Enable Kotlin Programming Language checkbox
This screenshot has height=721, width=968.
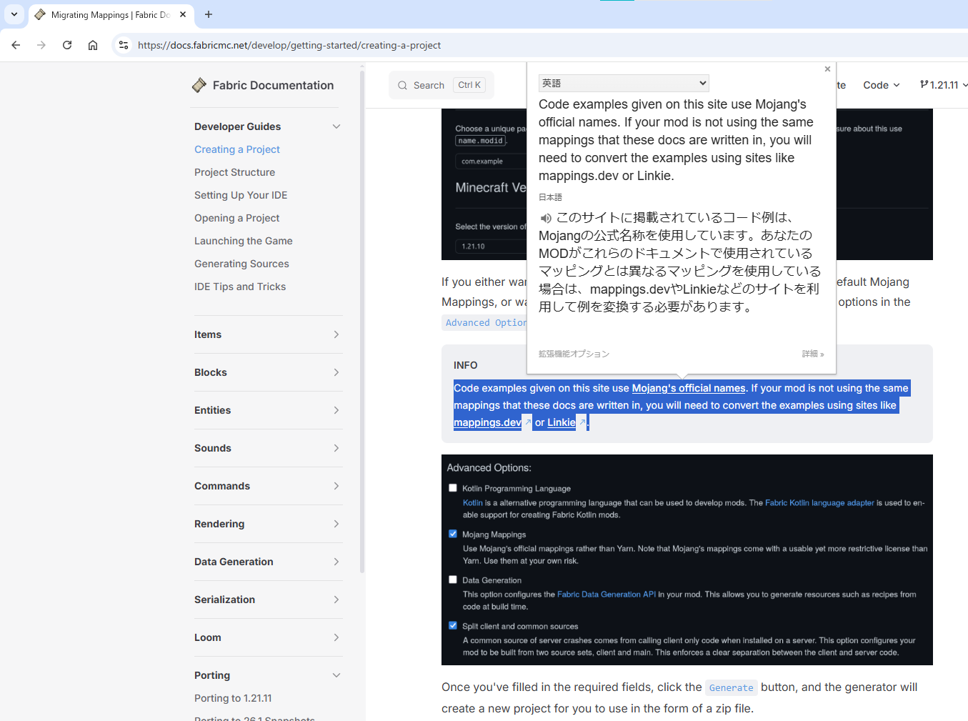tap(453, 488)
